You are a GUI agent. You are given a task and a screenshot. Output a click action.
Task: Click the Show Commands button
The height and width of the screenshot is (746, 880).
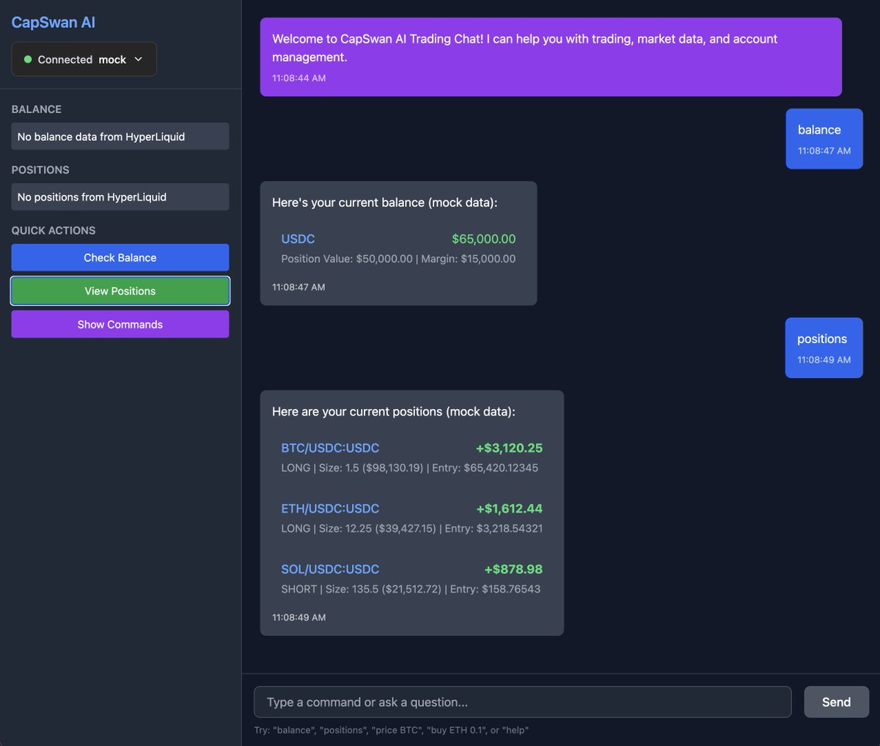120,324
